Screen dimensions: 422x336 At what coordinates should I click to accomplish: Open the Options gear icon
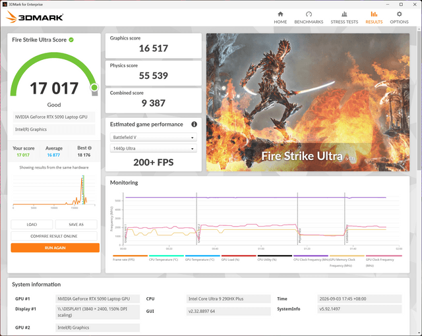[399, 14]
